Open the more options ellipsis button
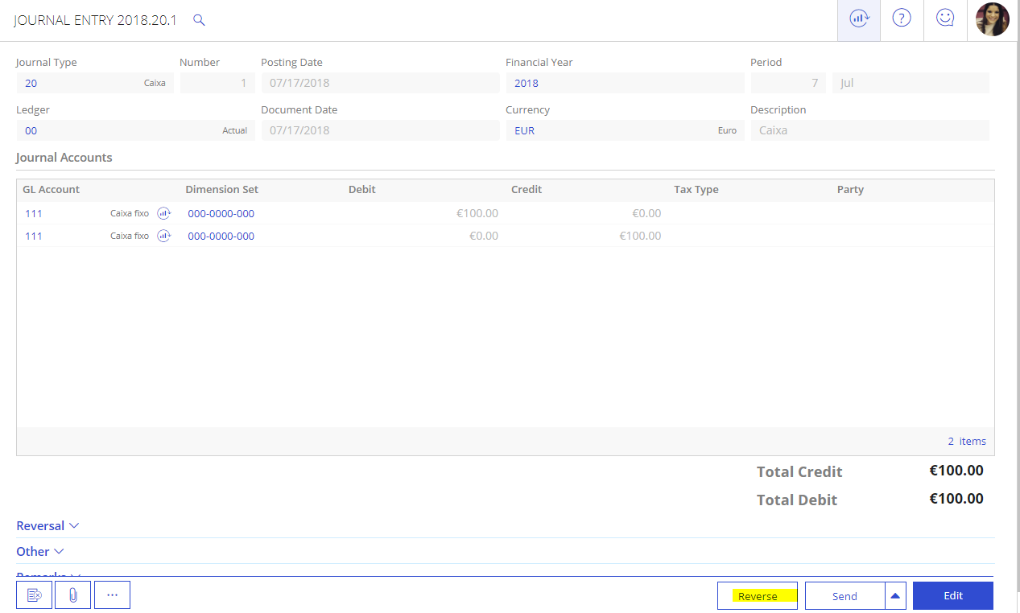1020x613 pixels. [x=112, y=595]
